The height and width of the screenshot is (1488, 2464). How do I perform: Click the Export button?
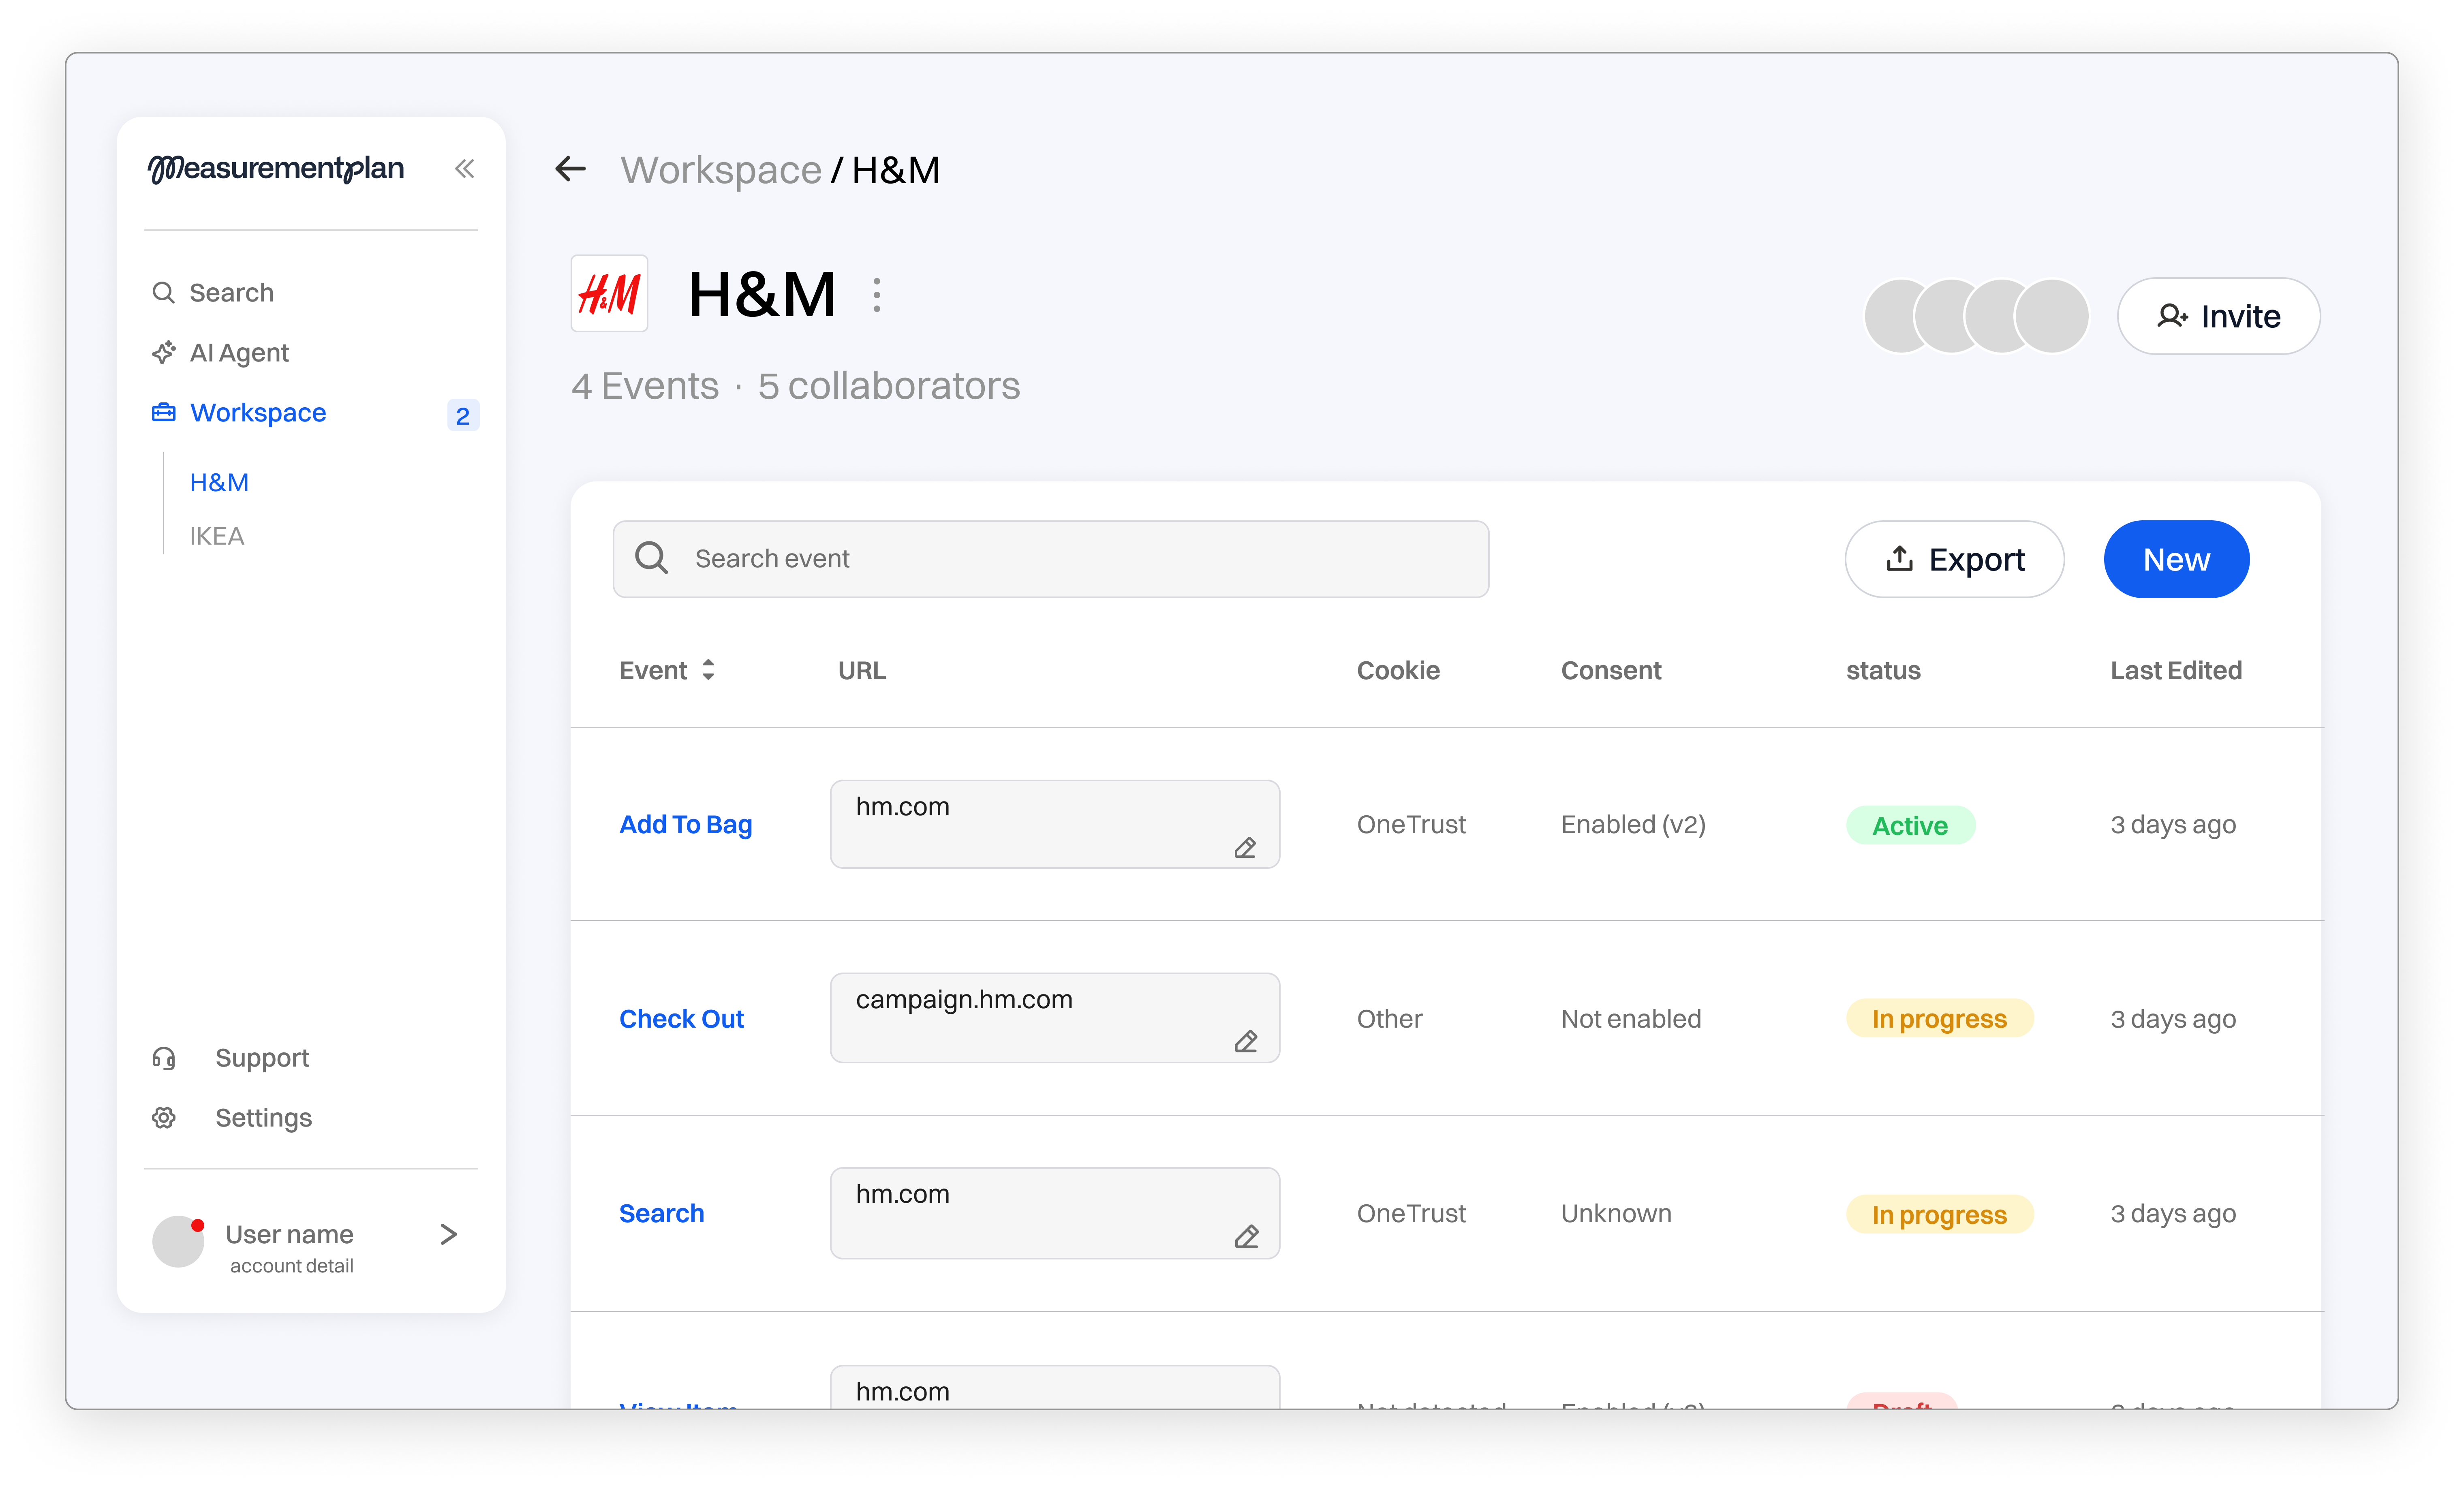point(1954,559)
